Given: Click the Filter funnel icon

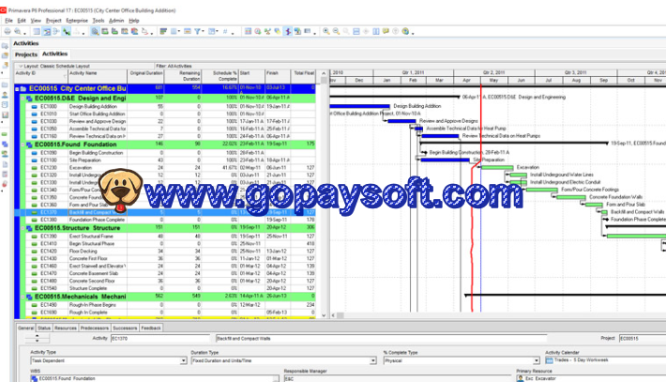Looking at the screenshot, I should pos(198,32).
